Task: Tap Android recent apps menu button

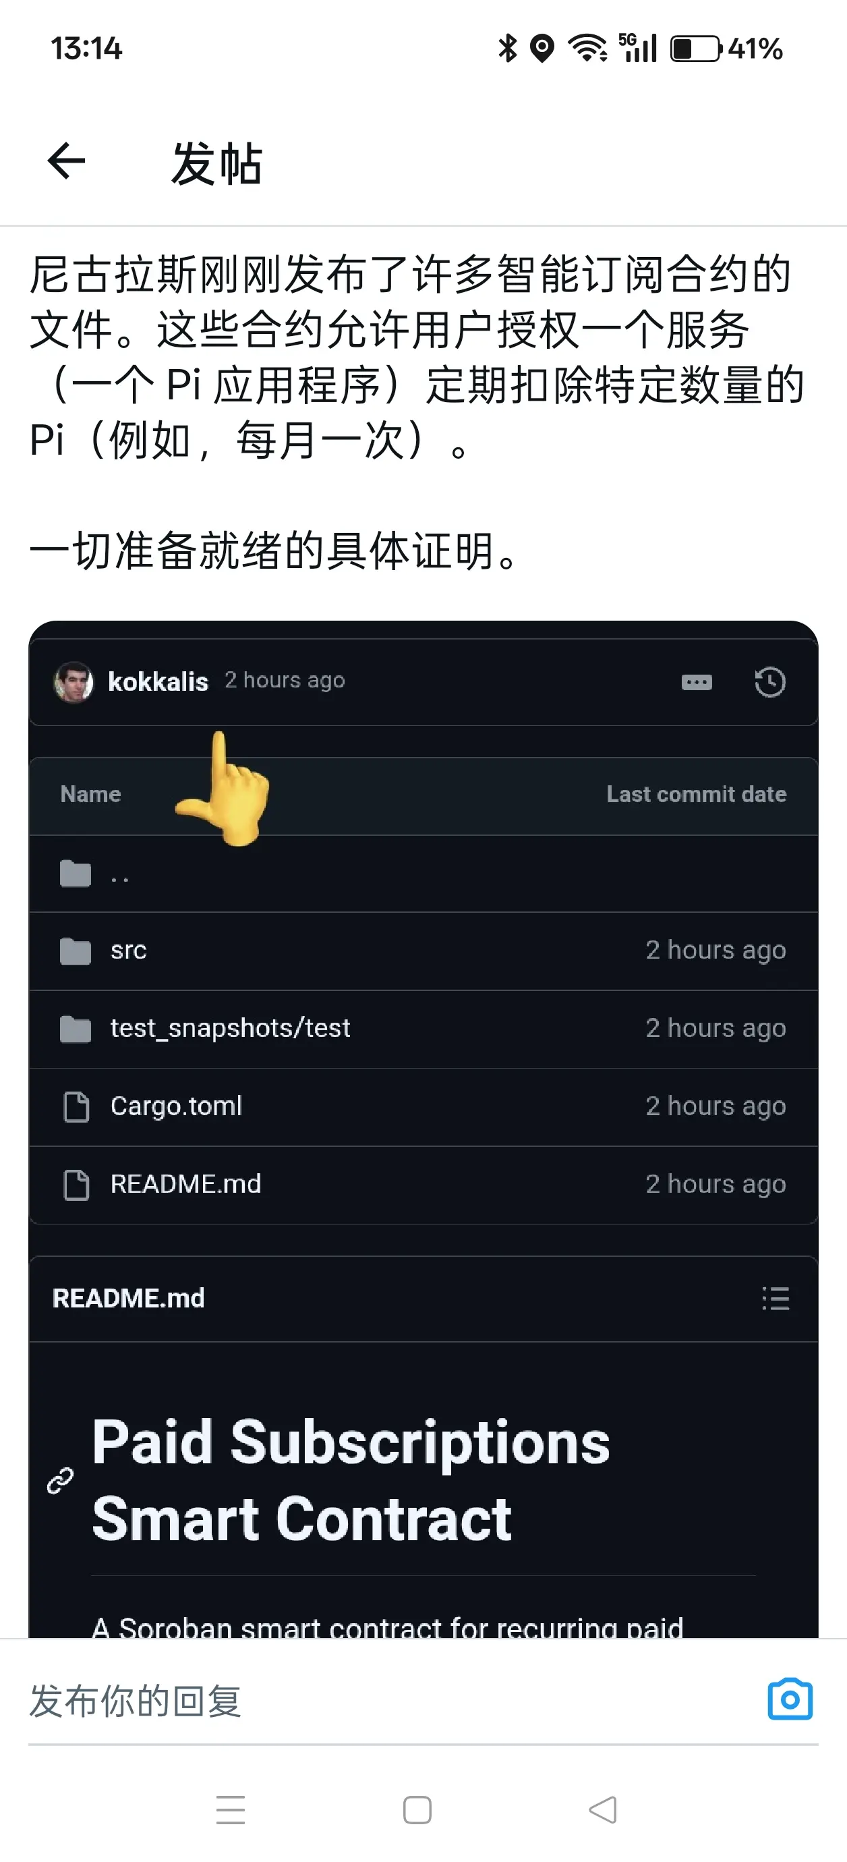Action: click(x=231, y=1809)
